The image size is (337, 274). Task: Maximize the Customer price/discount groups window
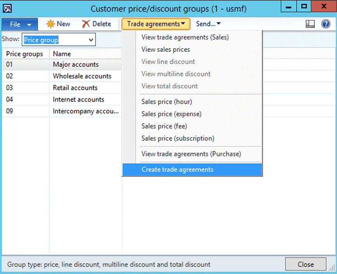click(304, 6)
